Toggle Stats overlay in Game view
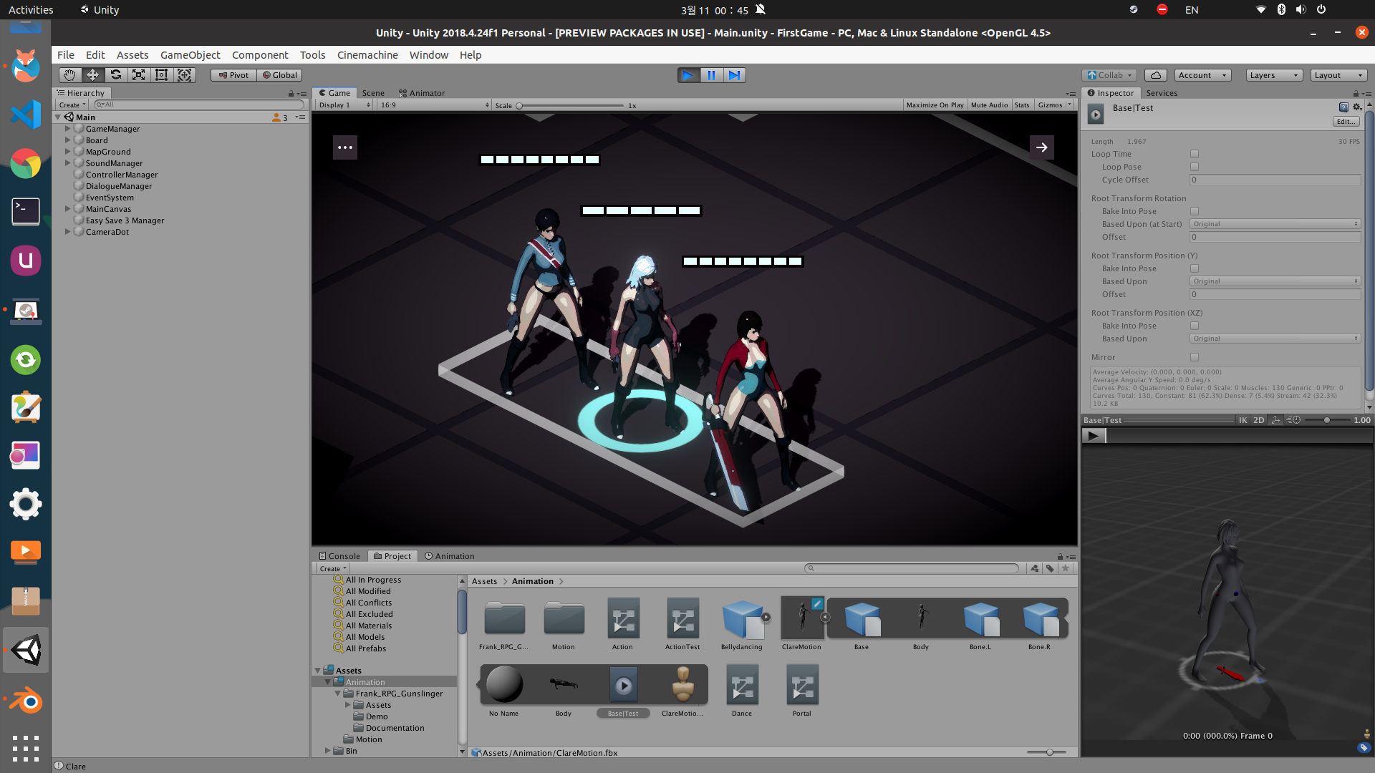Image resolution: width=1375 pixels, height=773 pixels. point(1022,105)
